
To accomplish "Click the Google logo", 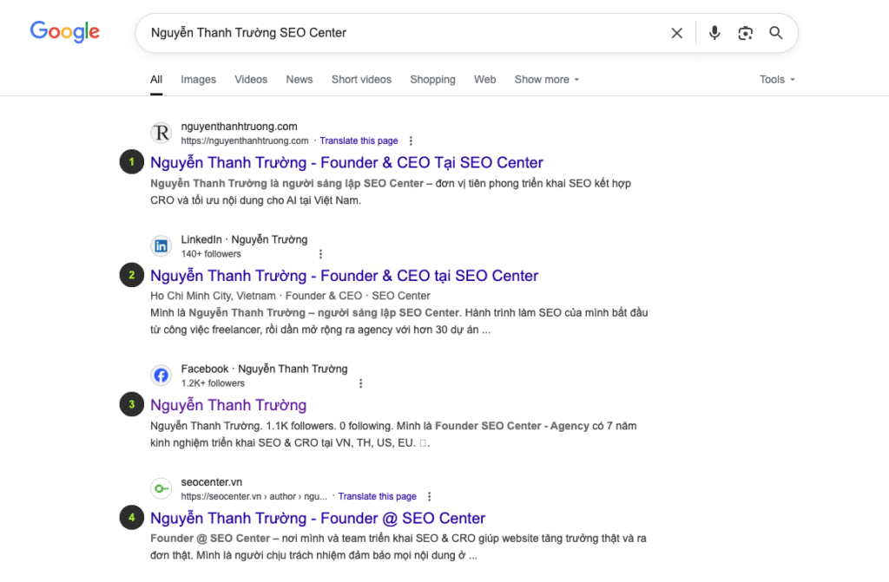I will [65, 32].
